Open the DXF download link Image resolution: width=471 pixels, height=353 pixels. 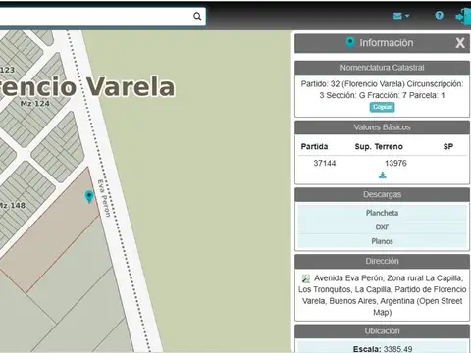(382, 227)
